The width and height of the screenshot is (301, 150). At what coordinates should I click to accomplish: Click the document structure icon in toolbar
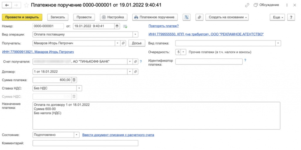[x=186, y=17]
